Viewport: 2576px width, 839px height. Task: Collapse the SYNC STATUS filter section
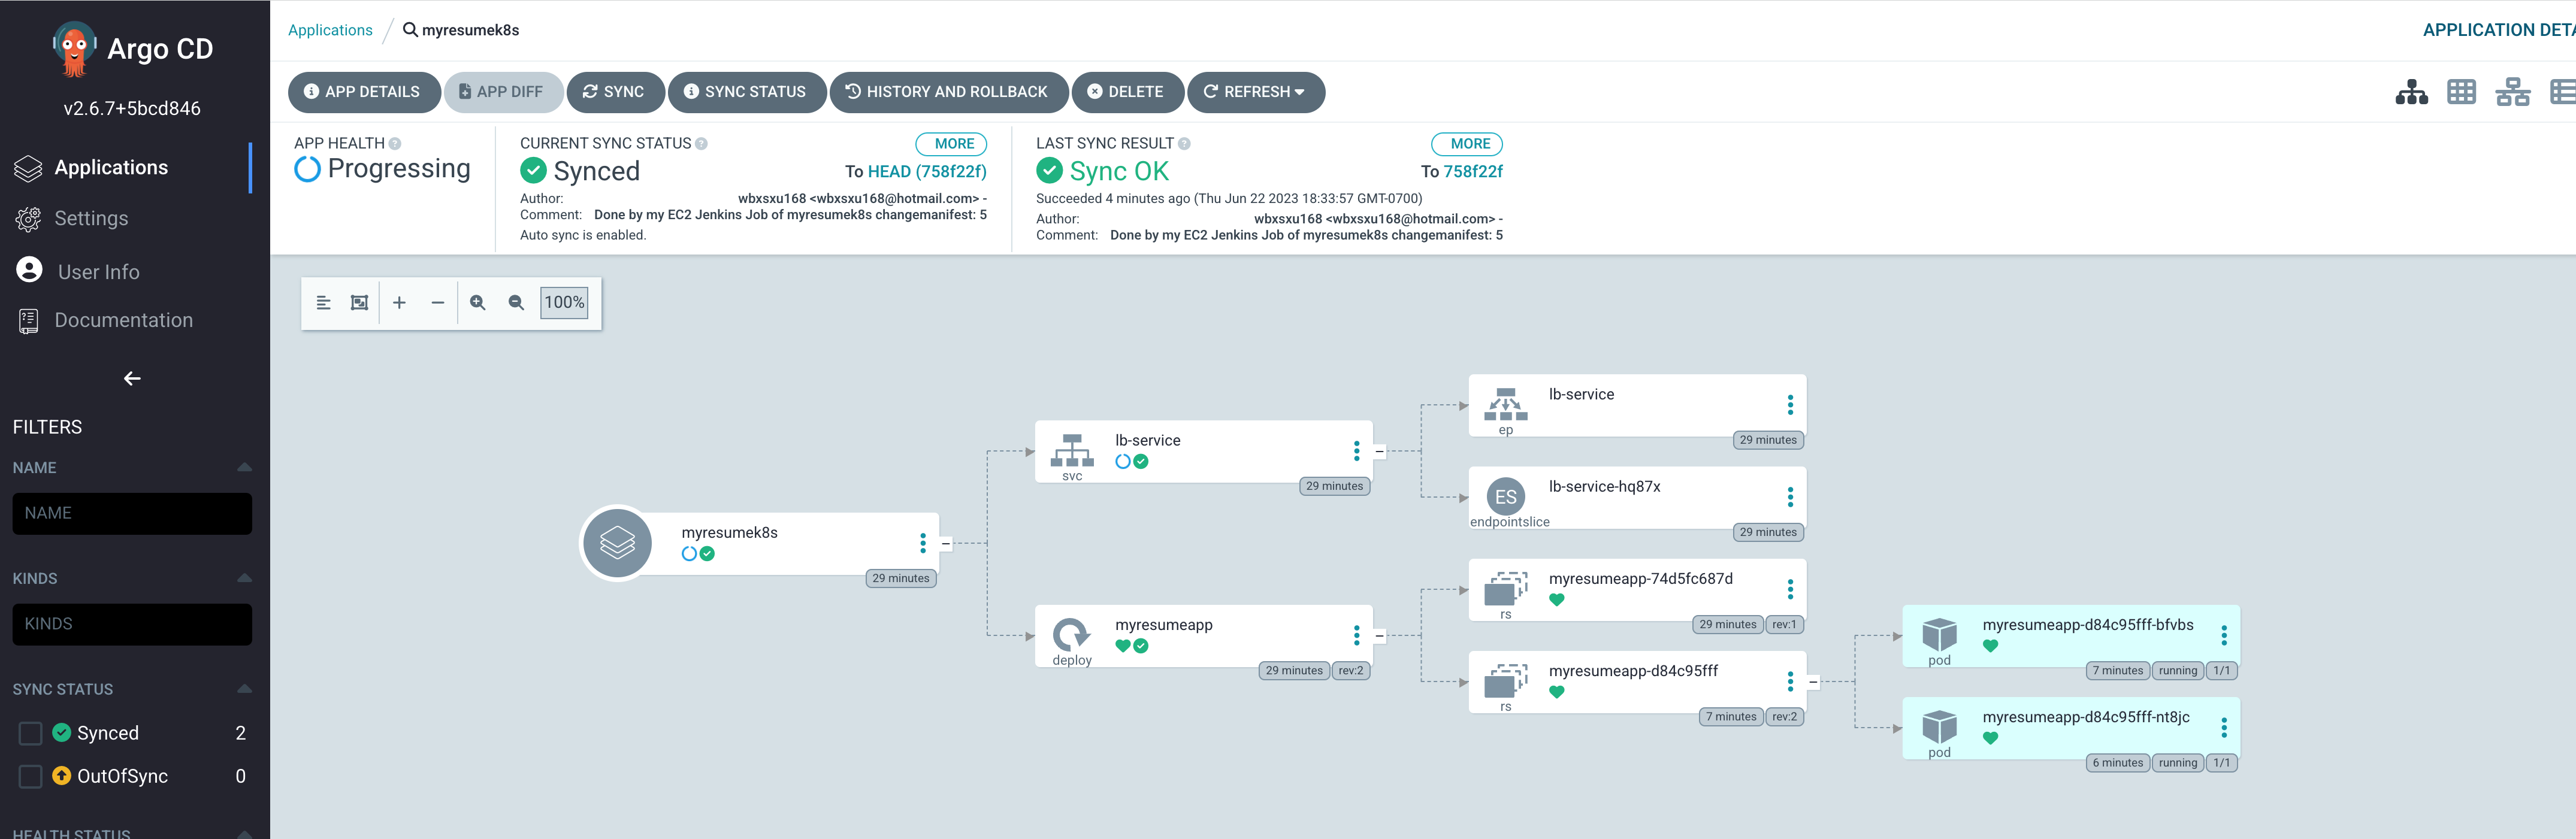point(244,689)
